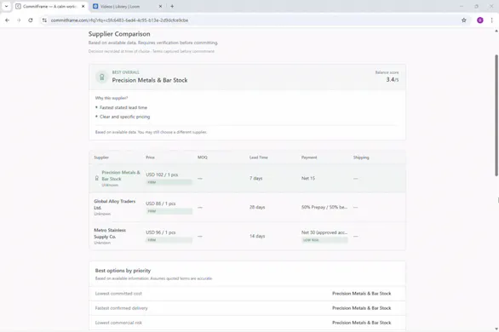Click the browser Forward arrow
This screenshot has width=499, height=332.
19,20
